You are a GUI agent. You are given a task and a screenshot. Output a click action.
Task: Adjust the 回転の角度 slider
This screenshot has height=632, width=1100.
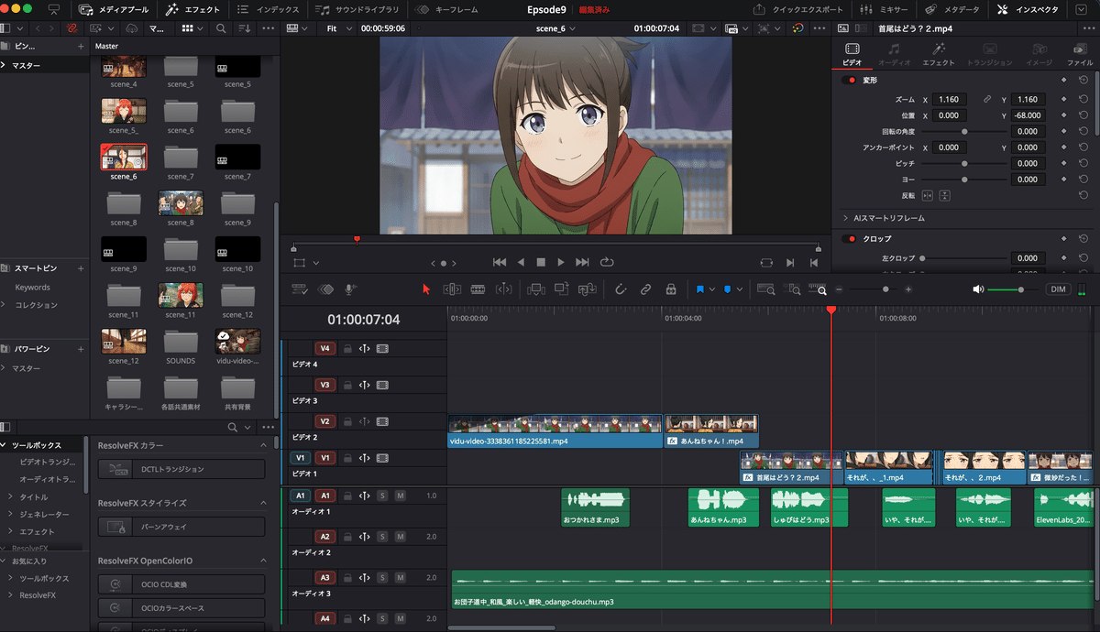point(964,131)
